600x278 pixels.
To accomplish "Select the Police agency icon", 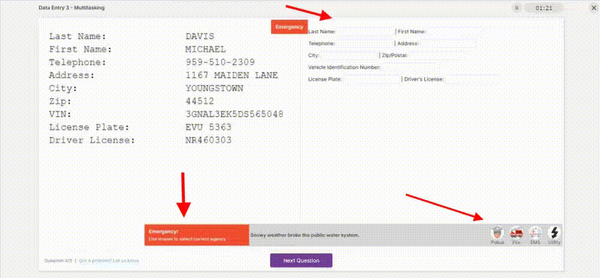I will click(x=497, y=234).
